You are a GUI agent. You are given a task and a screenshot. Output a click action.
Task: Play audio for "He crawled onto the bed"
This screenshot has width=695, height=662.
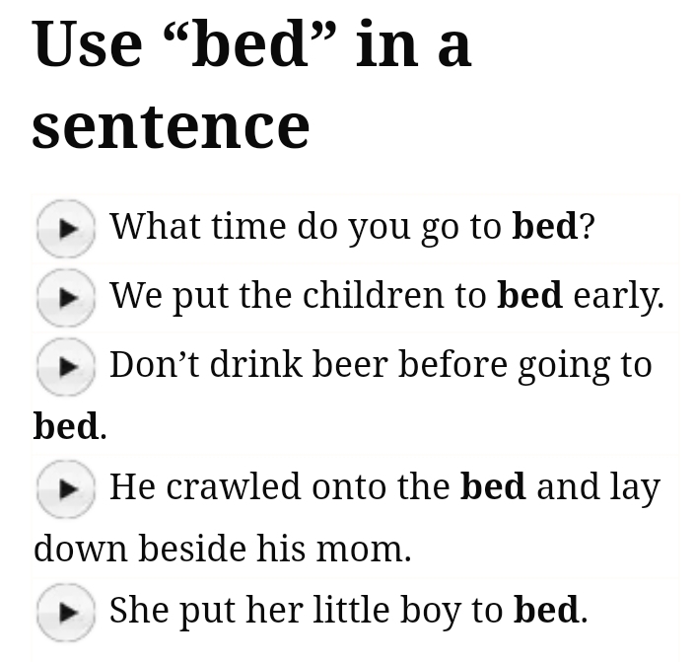[x=65, y=487]
